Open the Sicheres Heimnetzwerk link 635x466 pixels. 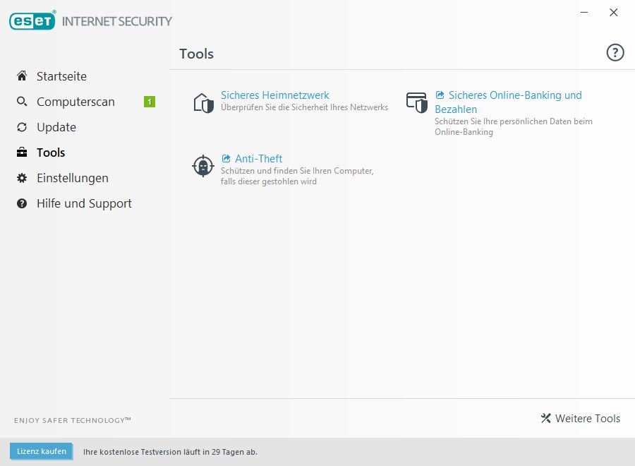click(275, 95)
